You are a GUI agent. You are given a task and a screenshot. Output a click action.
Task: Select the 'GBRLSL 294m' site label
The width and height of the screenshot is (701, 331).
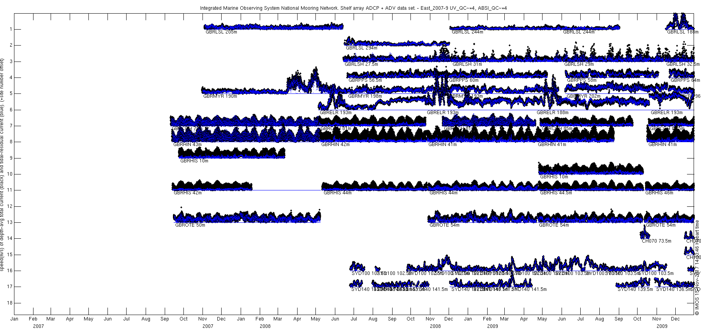click(x=361, y=48)
